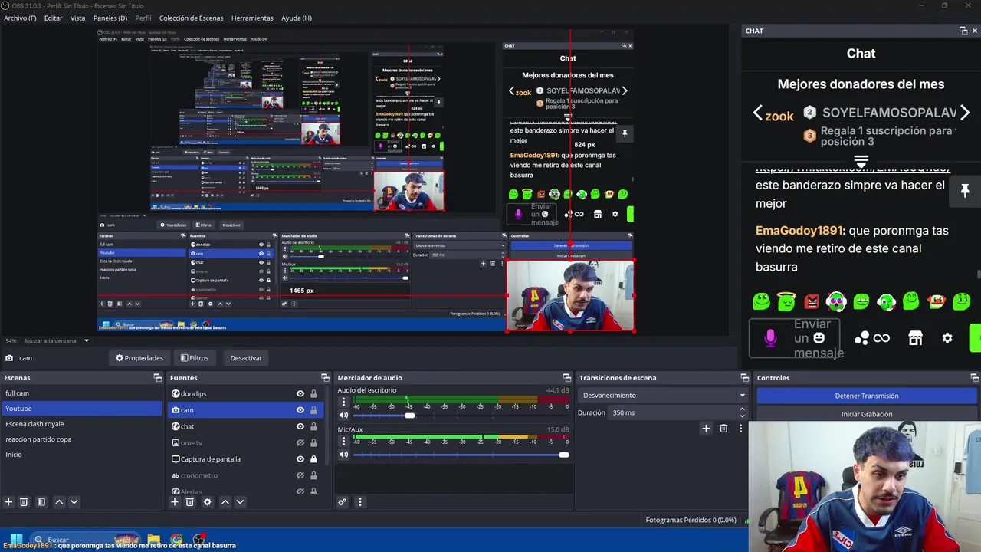Remove selected source with trash icon
Screen dimensions: 981x552
coord(190,502)
